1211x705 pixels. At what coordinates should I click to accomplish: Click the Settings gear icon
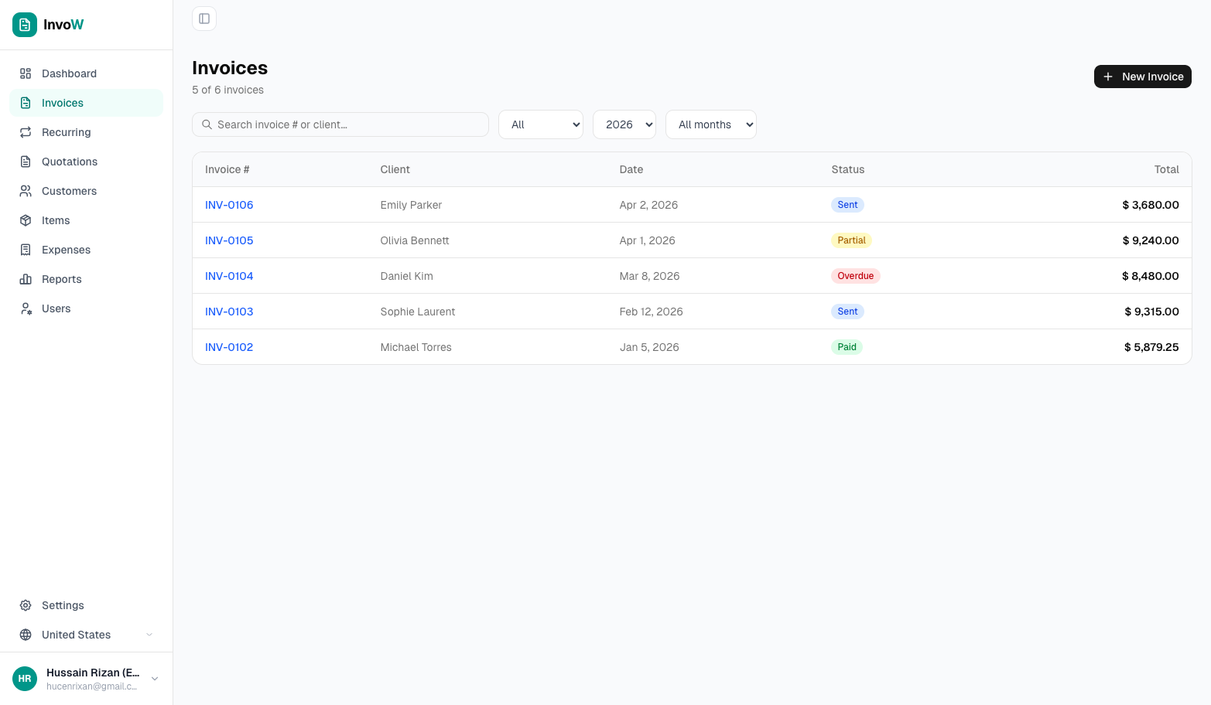pyautogui.click(x=26, y=605)
